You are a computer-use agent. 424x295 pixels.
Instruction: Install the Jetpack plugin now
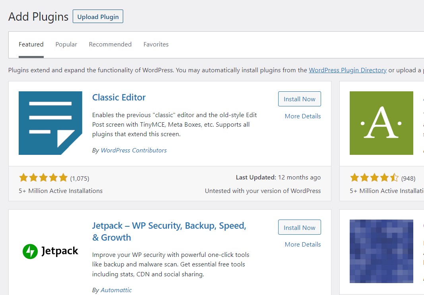click(299, 228)
